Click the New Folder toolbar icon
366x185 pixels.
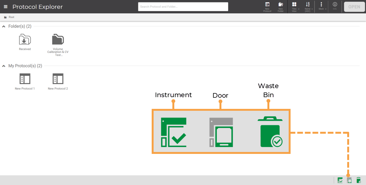tap(280, 7)
